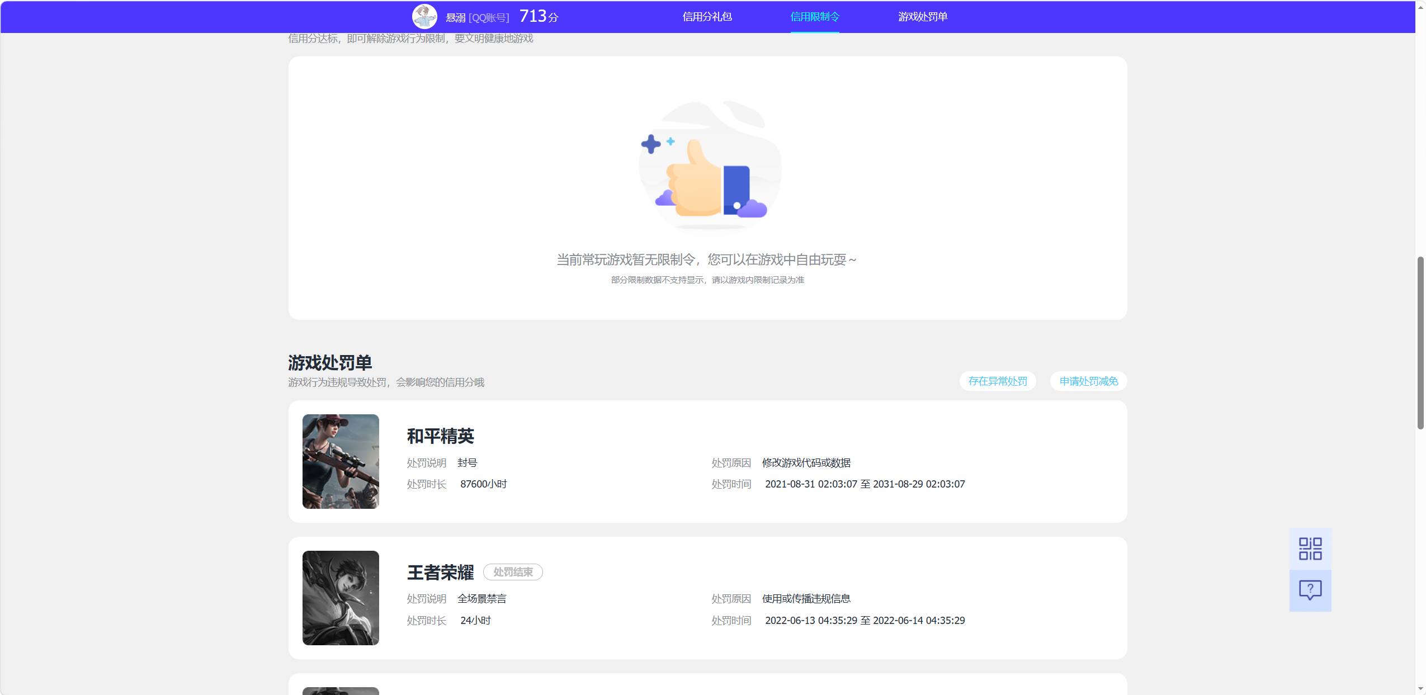Click the 申请处罚减免 button

tap(1088, 381)
